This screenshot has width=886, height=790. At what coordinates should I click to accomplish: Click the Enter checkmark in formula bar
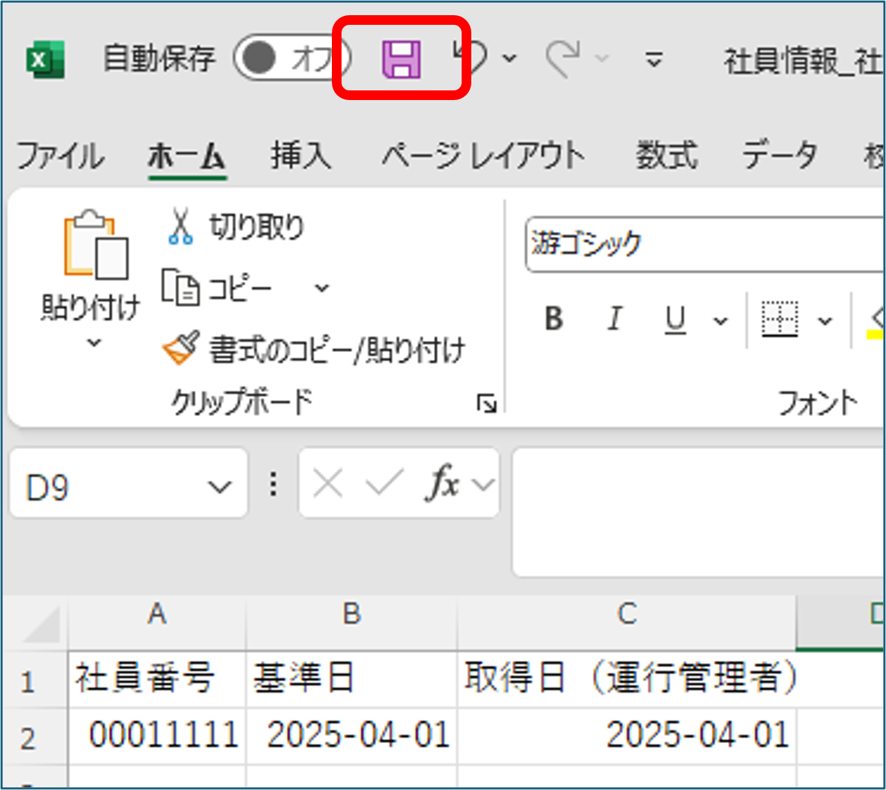coord(386,482)
